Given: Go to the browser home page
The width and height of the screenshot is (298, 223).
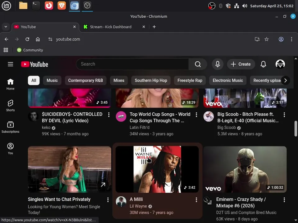Looking at the screenshot, I should click(x=38, y=39).
